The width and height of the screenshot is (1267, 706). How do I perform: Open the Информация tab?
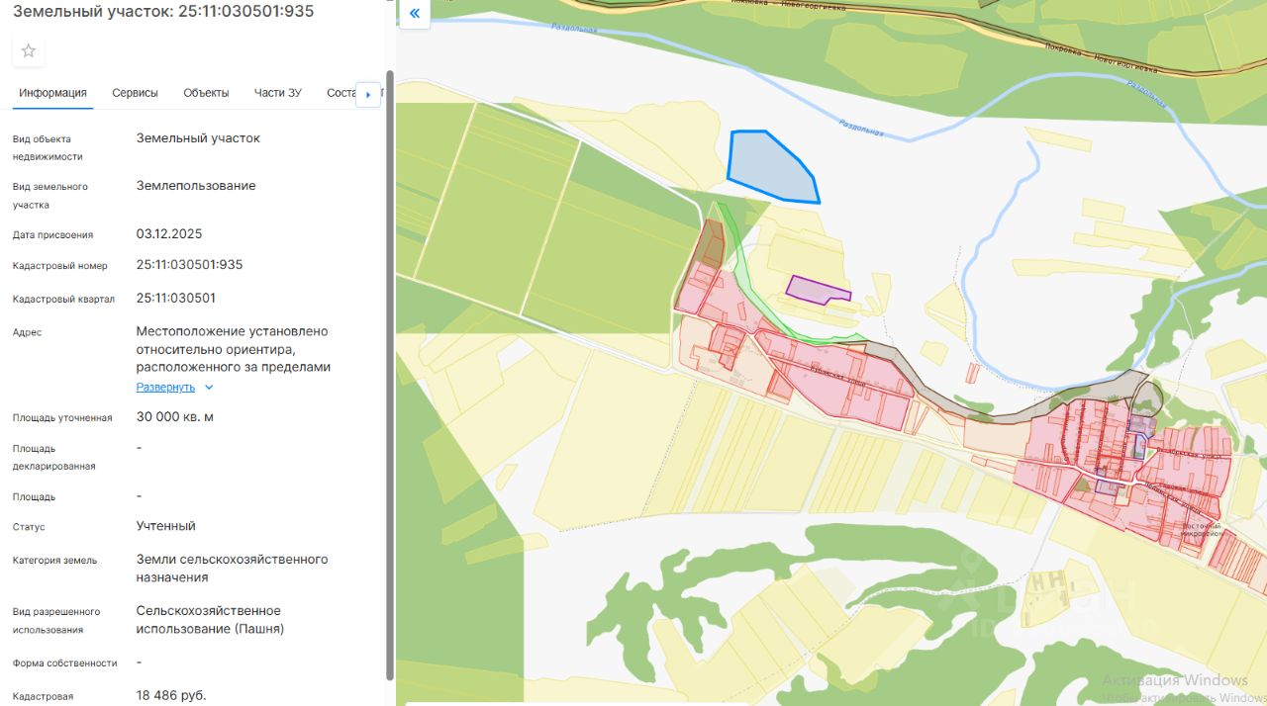point(53,93)
